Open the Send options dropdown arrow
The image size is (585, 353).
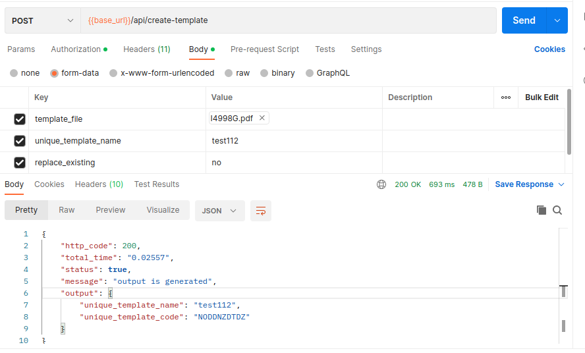[x=557, y=20]
